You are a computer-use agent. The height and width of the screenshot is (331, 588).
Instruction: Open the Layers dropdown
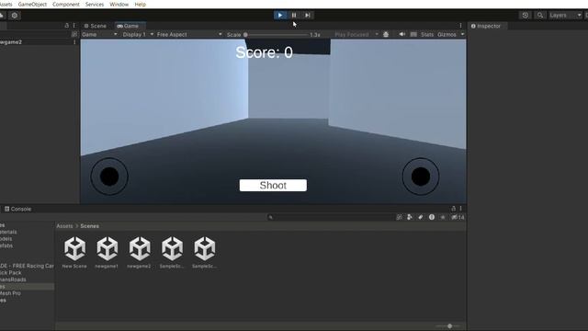pos(565,16)
